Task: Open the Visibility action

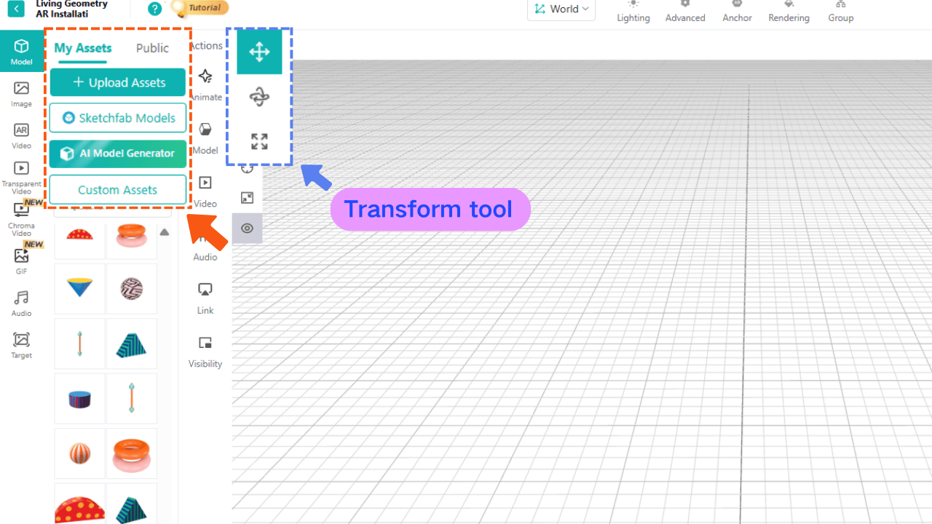Action: 205,352
